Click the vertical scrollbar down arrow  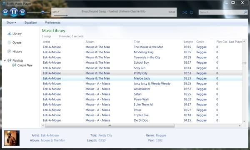point(244,122)
